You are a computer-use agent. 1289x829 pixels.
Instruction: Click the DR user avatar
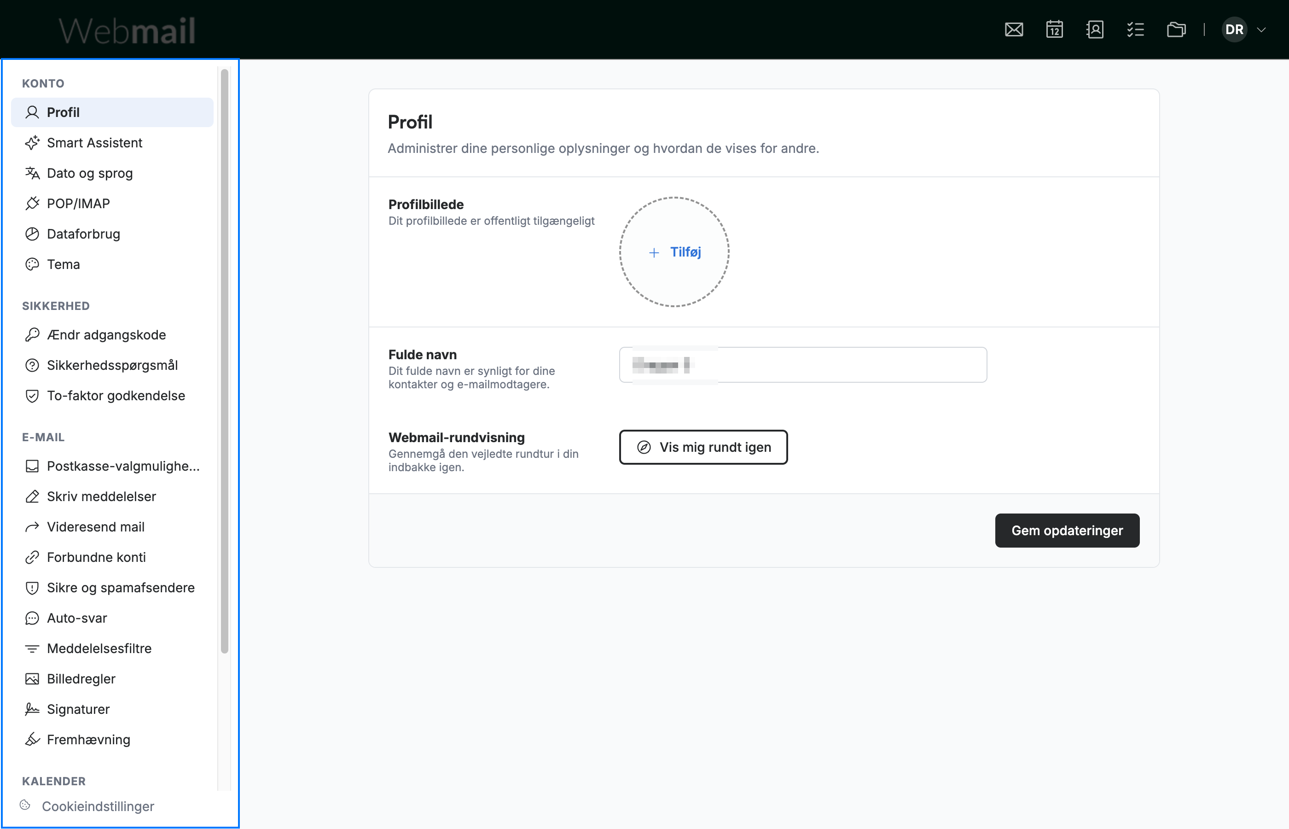[x=1234, y=29]
